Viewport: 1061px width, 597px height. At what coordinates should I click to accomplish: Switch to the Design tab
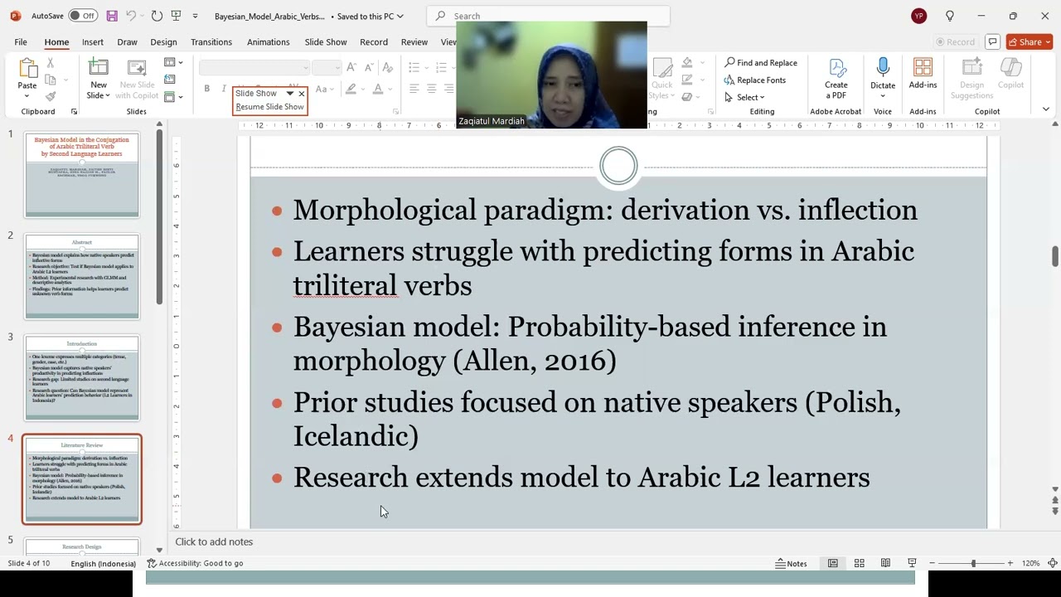pyautogui.click(x=163, y=41)
